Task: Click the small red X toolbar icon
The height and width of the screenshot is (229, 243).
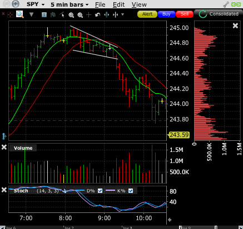Action: (3, 13)
